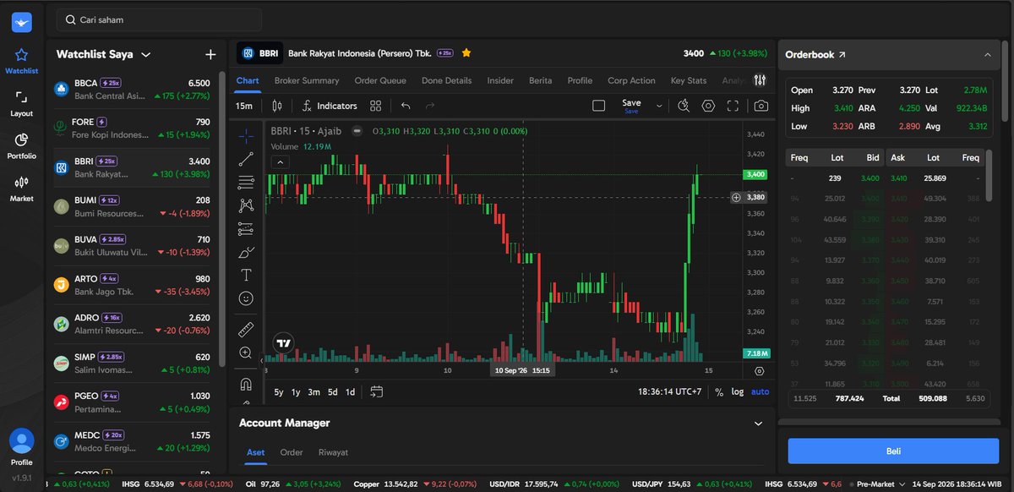Select ARTO Bank Jago in watchlist
1014x492 pixels.
click(133, 285)
